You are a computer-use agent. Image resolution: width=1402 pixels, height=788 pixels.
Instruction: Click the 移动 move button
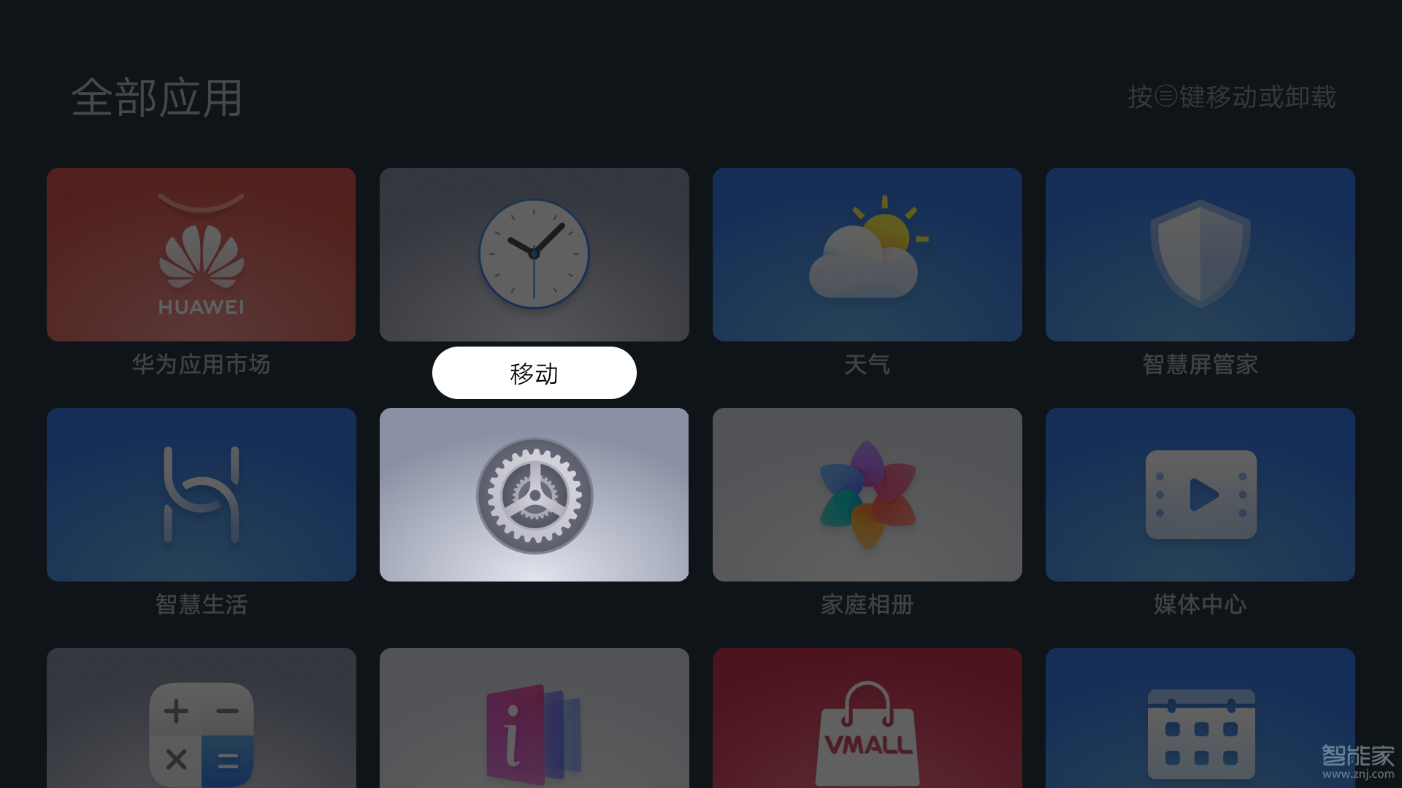(535, 373)
